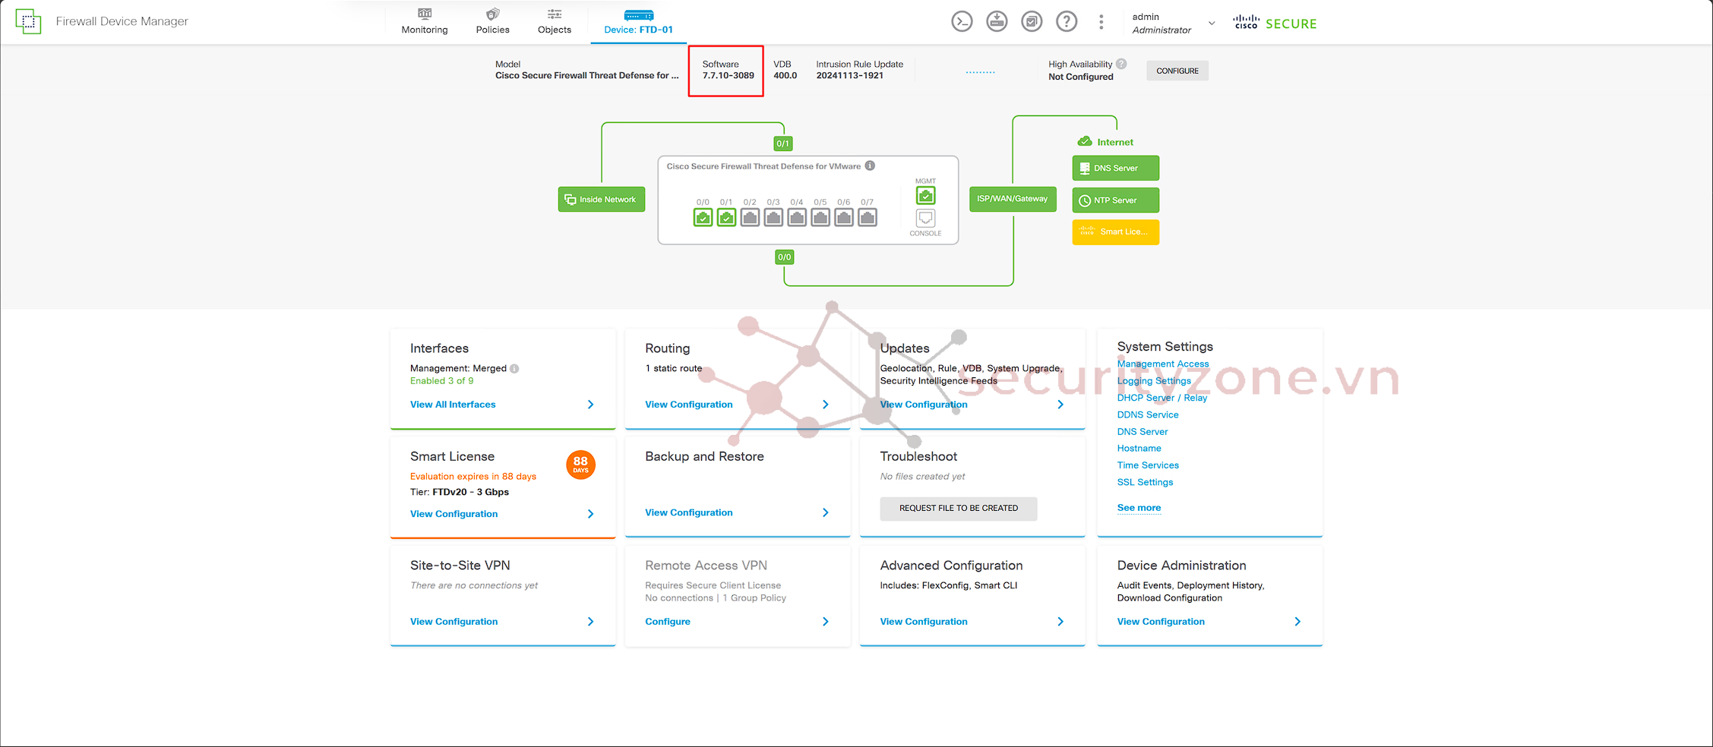The width and height of the screenshot is (1713, 747).
Task: Expand System Settings with See more
Action: [x=1139, y=508]
